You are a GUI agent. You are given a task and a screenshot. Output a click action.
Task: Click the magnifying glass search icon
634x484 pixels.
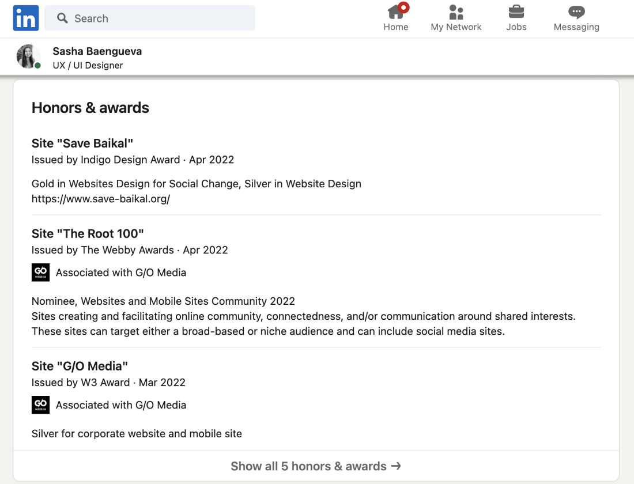coord(62,18)
